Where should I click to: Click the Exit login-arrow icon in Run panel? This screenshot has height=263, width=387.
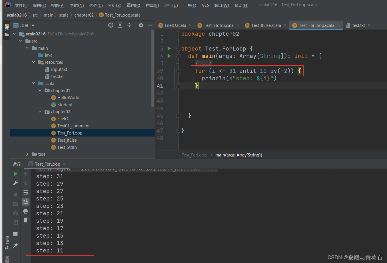(x=15, y=222)
